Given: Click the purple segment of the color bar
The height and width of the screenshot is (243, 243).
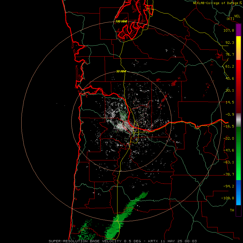Looking at the screenshot, I should pos(238,30).
